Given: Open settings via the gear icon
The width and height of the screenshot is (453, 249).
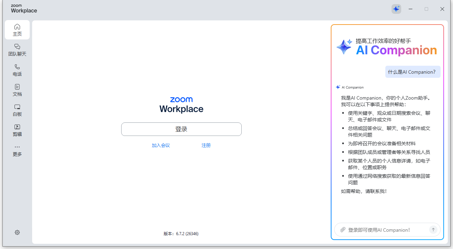Looking at the screenshot, I should [x=17, y=232].
